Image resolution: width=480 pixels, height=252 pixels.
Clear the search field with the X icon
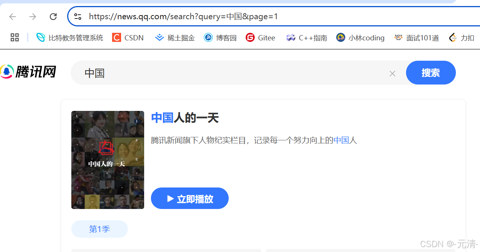[x=392, y=74]
